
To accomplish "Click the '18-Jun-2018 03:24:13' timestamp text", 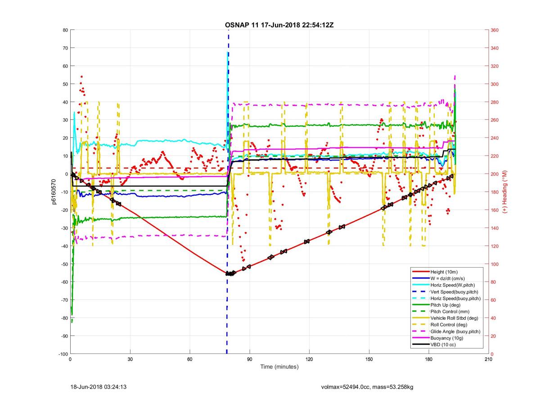I will 99,386.
